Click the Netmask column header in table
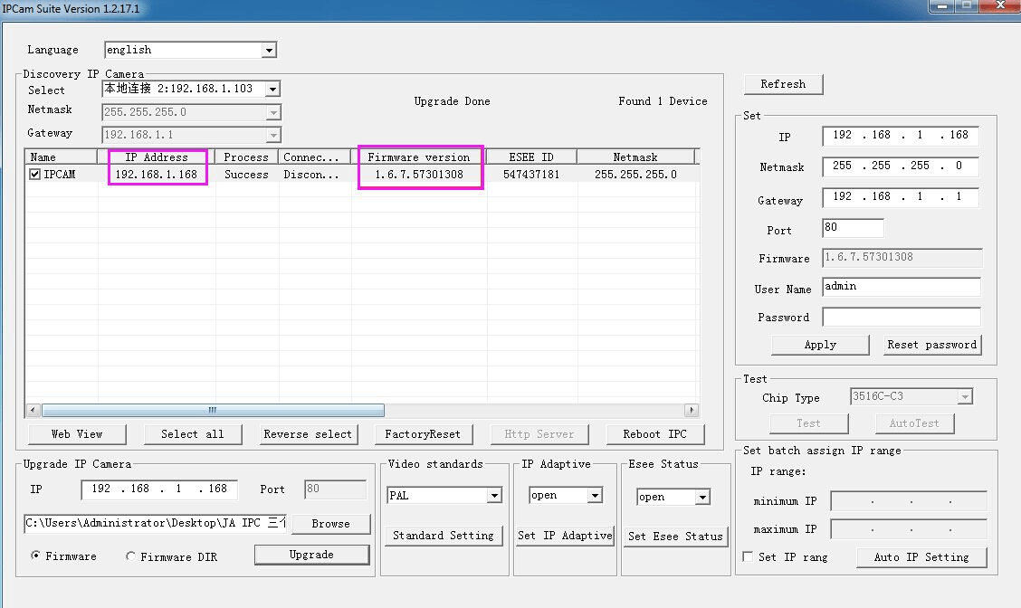The height and width of the screenshot is (608, 1021). (x=635, y=157)
